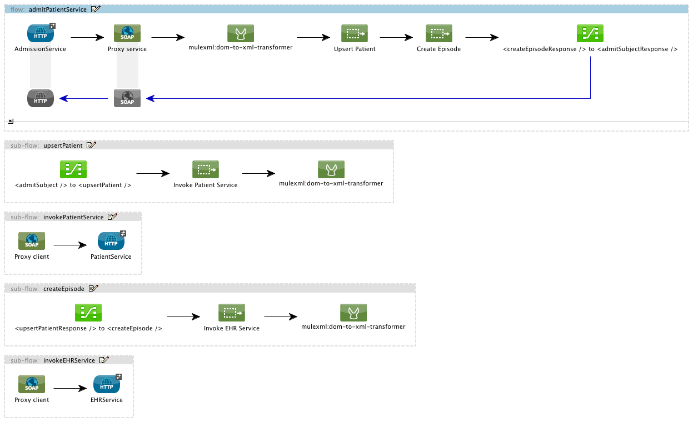Select the gray HTTP response endpoint

click(40, 98)
